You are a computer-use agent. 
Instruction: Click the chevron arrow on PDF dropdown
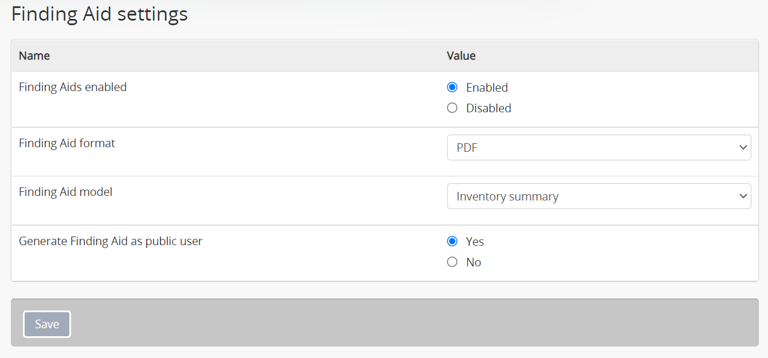point(743,148)
